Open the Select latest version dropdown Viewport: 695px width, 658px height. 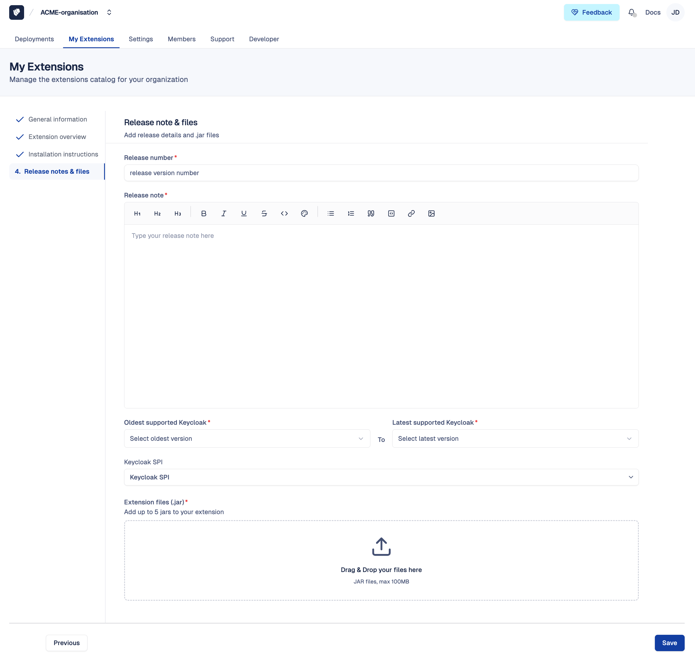tap(515, 438)
